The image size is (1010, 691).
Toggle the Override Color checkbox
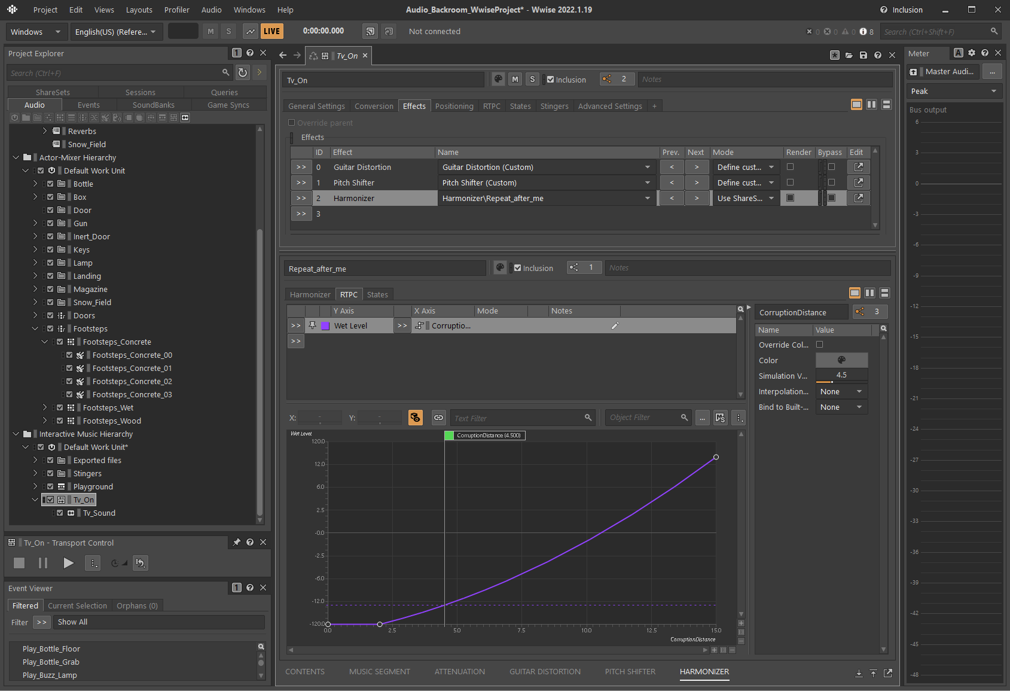(819, 345)
